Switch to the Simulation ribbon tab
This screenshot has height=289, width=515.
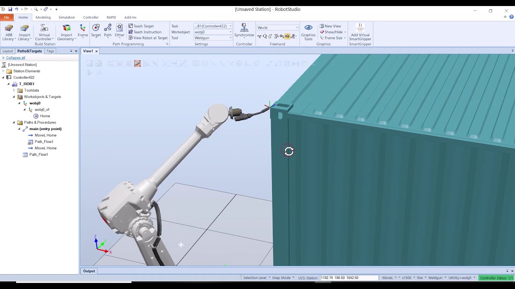[x=66, y=17]
